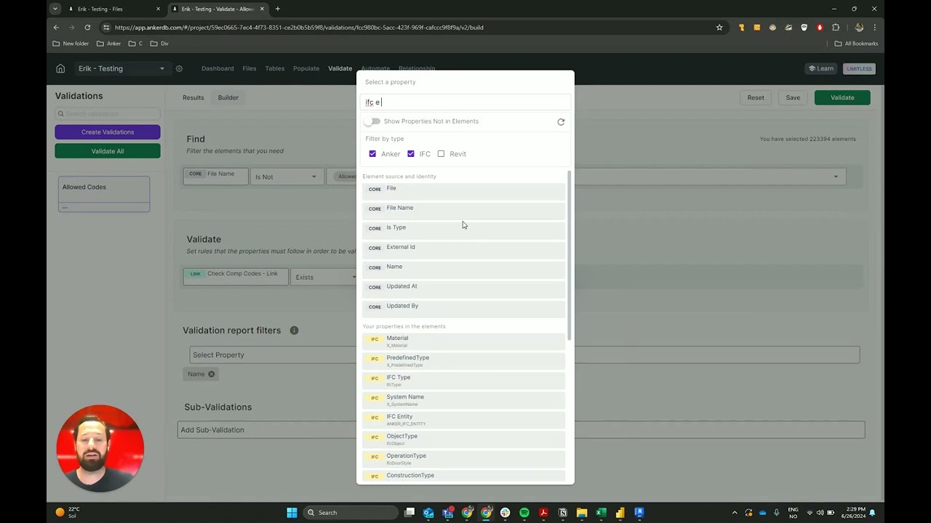Uncheck the Anker type filter

372,154
